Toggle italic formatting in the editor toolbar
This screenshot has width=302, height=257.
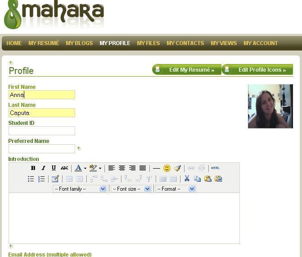click(44, 168)
